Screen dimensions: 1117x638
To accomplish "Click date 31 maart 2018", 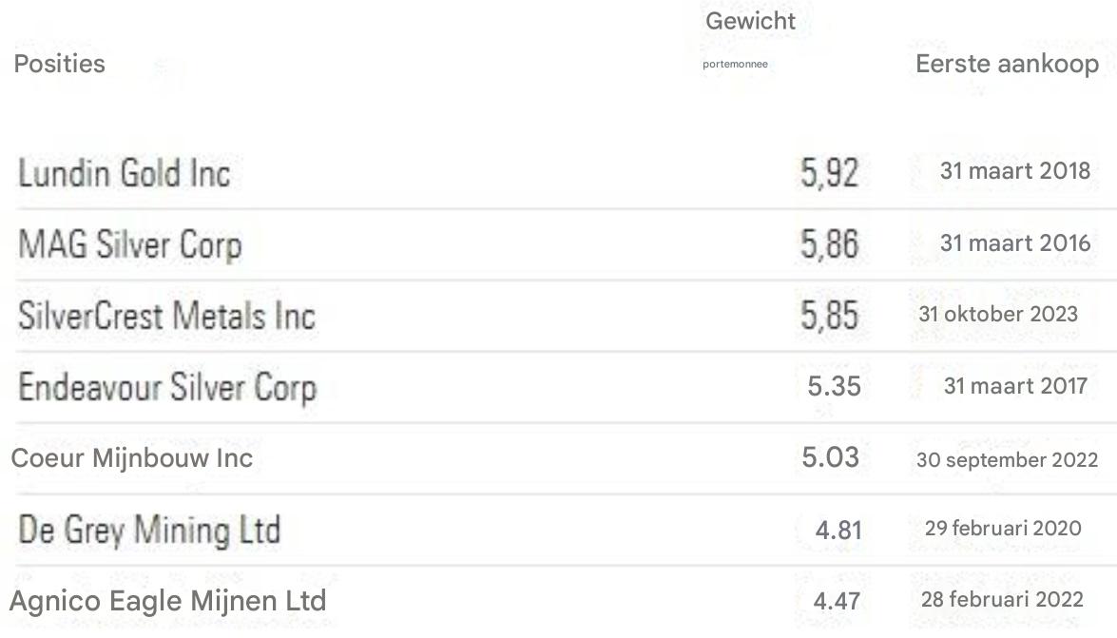I will [1015, 171].
